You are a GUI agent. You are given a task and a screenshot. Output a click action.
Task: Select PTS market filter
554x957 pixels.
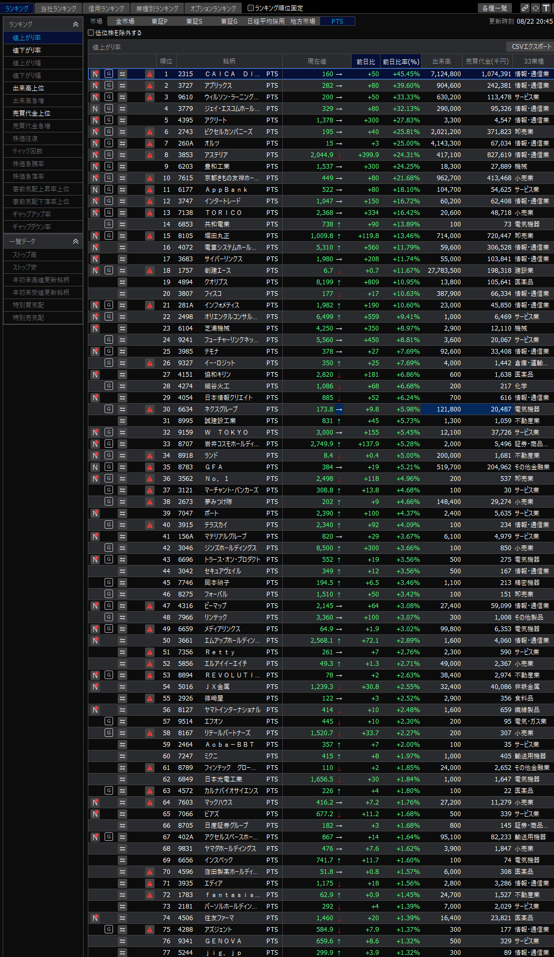pos(337,22)
